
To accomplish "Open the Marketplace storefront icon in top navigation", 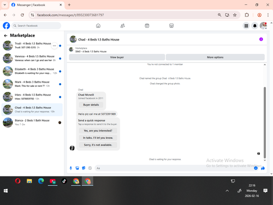I will [171, 26].
